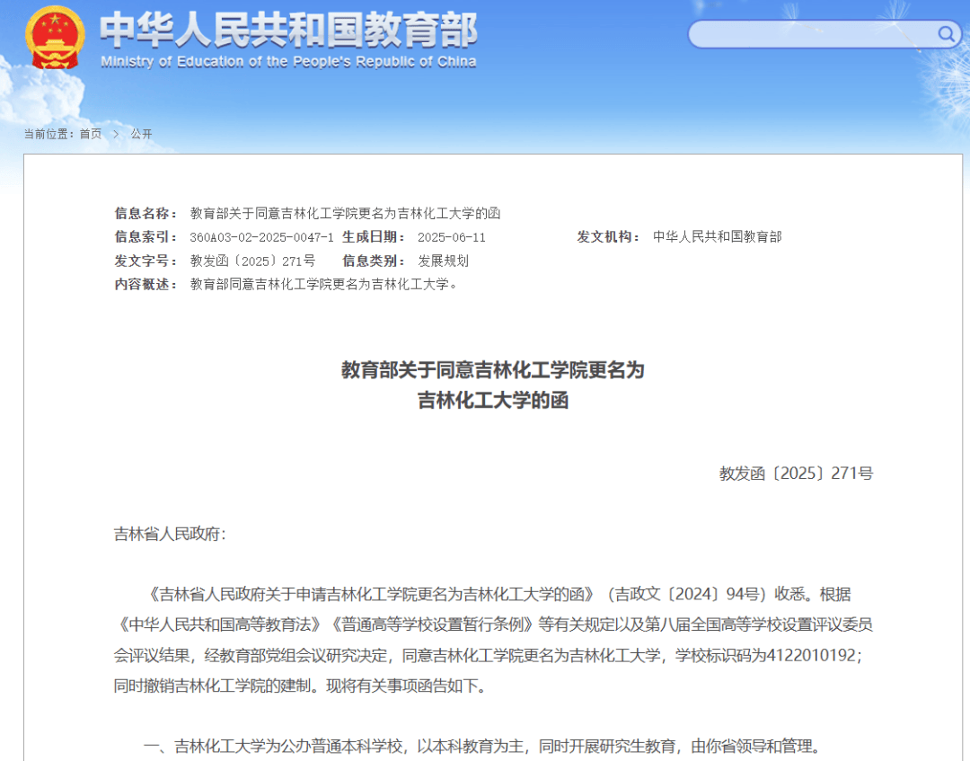Click the magnifier search icon

947,34
